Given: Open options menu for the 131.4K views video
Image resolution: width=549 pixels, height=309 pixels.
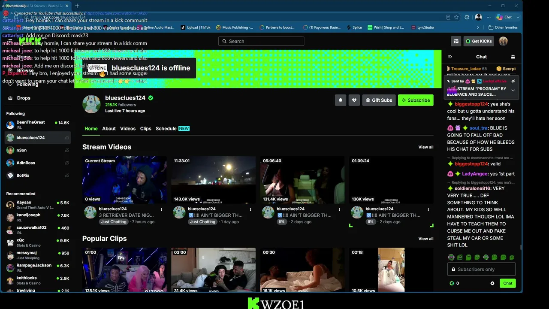Looking at the screenshot, I should point(339,209).
